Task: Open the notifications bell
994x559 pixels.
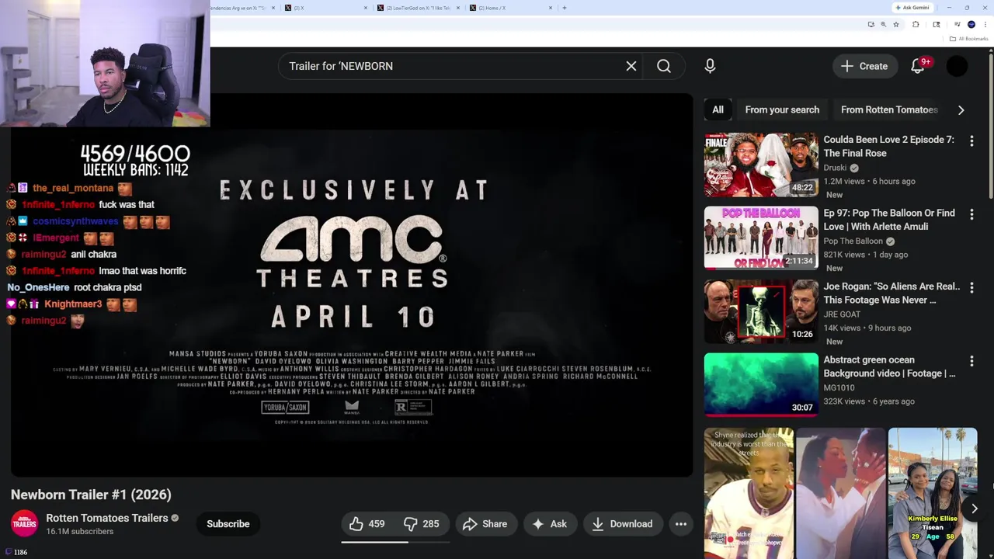Action: (x=918, y=66)
